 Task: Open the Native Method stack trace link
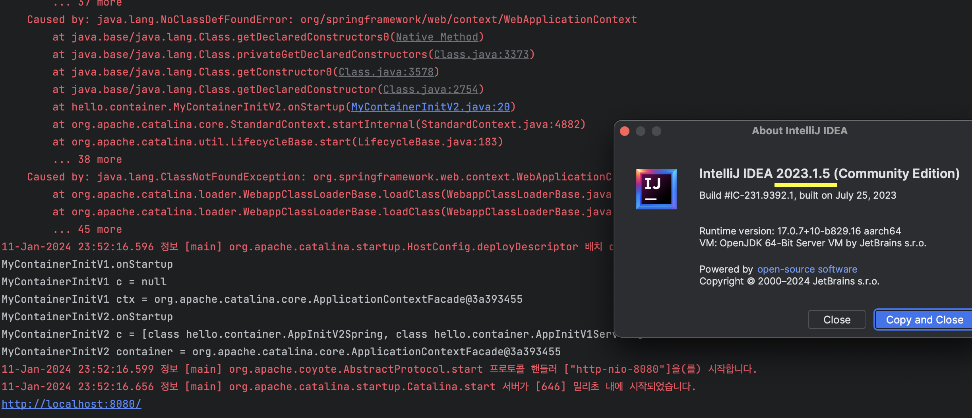[x=437, y=37]
